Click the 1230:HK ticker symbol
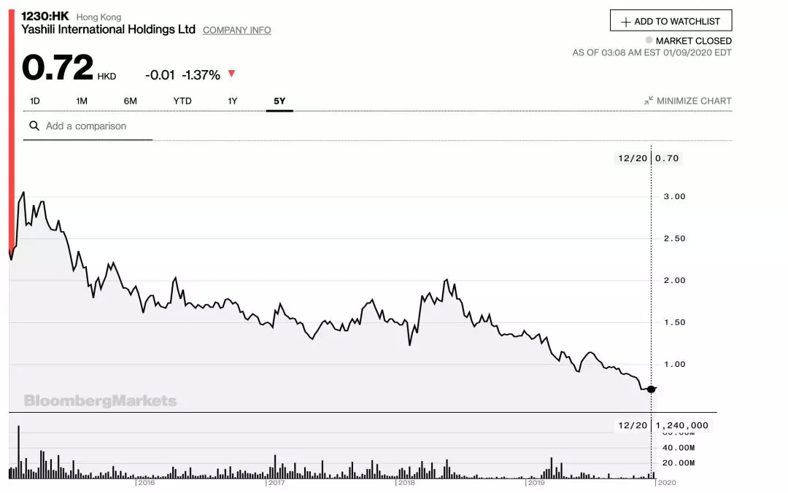 (x=45, y=16)
